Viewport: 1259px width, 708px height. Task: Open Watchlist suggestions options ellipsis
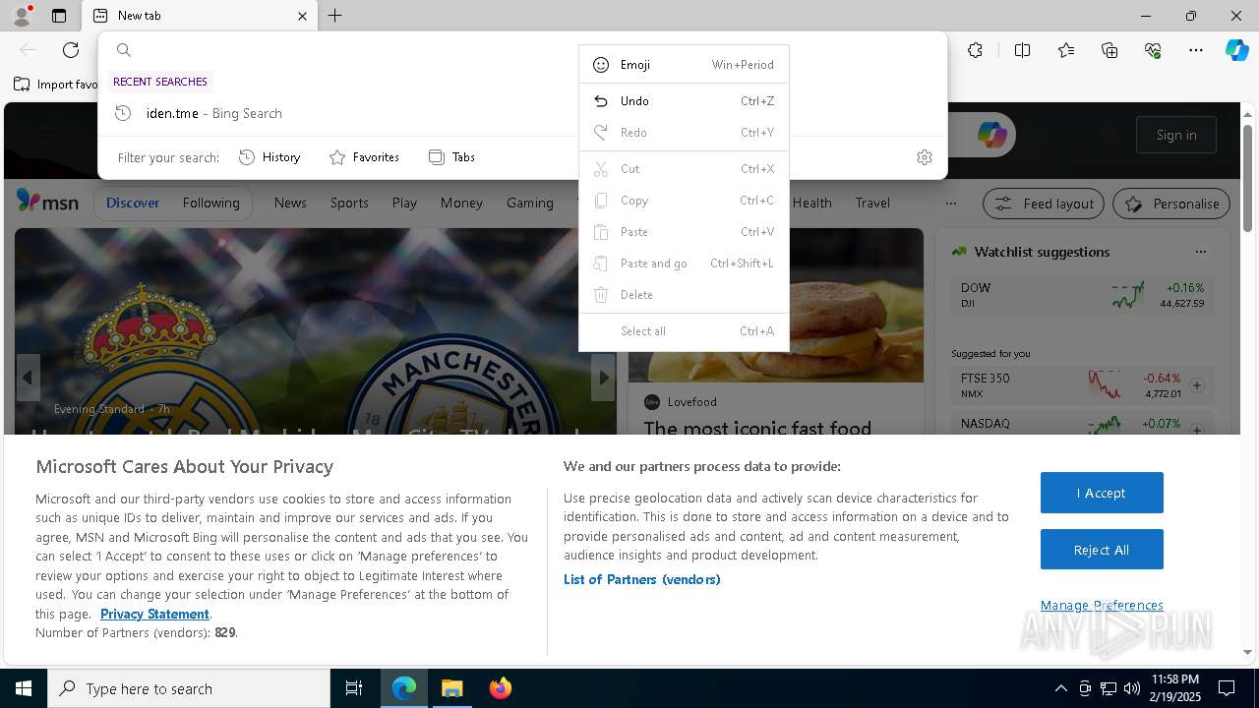tap(1200, 252)
